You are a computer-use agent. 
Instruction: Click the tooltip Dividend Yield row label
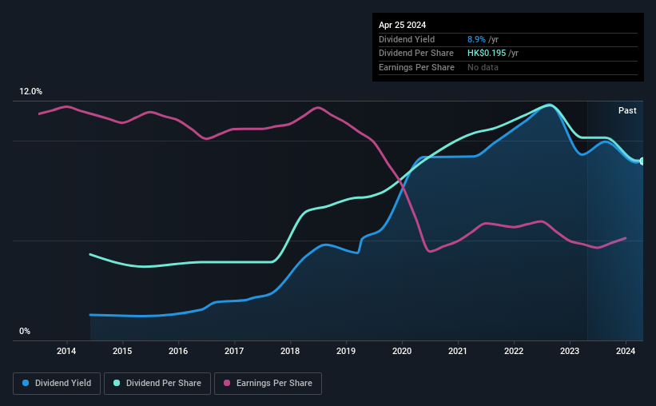click(407, 39)
